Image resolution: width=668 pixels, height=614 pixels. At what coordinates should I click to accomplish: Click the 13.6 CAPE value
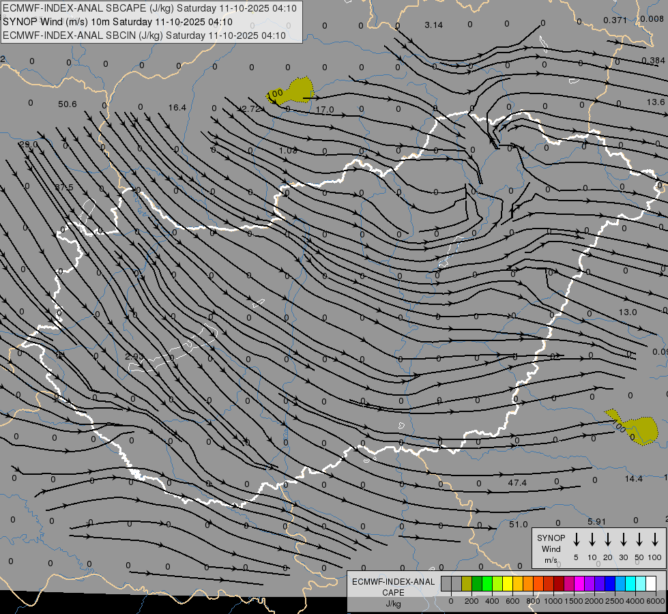tap(656, 102)
